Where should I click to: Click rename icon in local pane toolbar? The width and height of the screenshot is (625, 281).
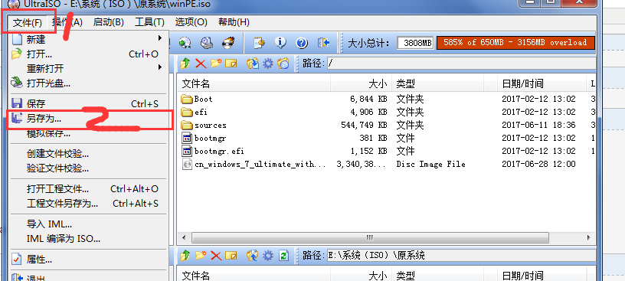click(x=231, y=255)
